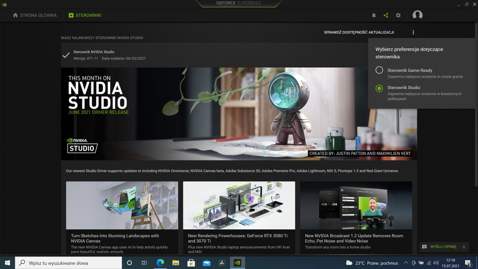The image size is (478, 269).
Task: Click Wersja: 471.11 text
Action: click(86, 58)
